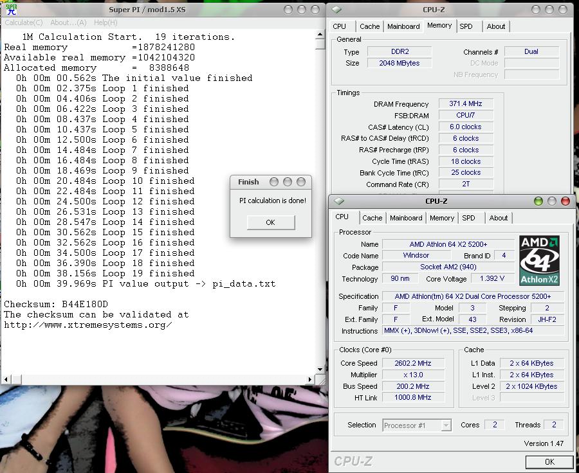Click Threads count value 2
This screenshot has width=579, height=473.
click(554, 425)
